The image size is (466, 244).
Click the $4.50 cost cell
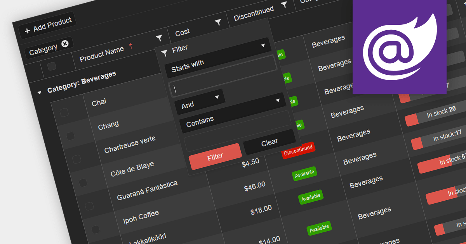point(250,163)
